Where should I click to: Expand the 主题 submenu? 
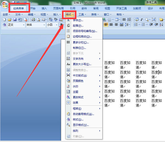84,92
